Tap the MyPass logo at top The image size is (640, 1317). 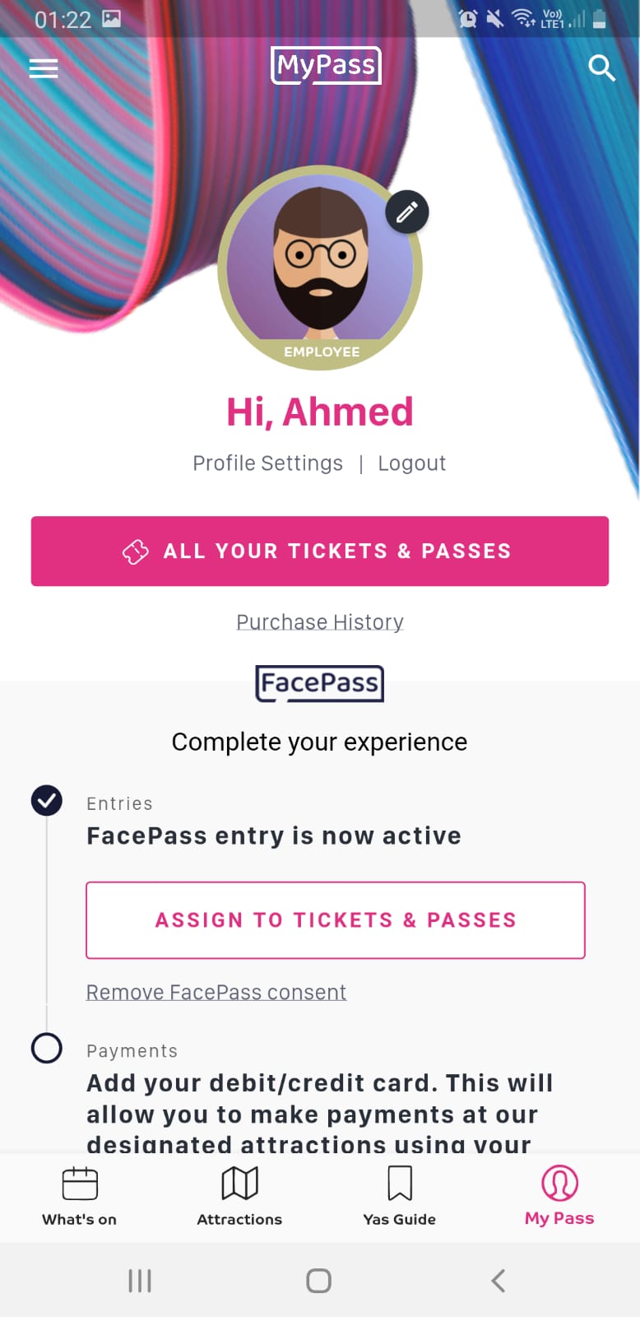click(326, 66)
